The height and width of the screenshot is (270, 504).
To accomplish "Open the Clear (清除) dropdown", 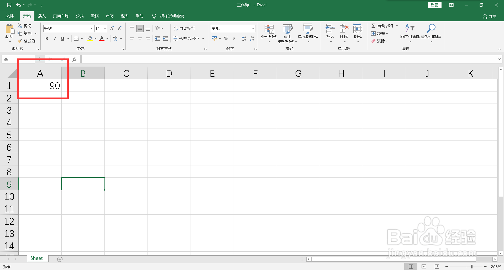I will [380, 41].
